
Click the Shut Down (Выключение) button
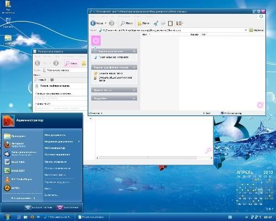(x=67, y=208)
